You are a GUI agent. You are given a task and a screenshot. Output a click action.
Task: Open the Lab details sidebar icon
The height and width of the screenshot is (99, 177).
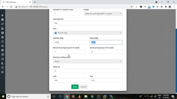[2, 55]
